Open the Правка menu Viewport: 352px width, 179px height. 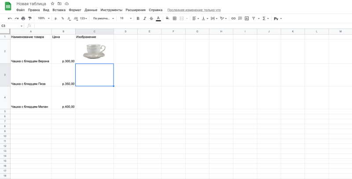[34, 10]
